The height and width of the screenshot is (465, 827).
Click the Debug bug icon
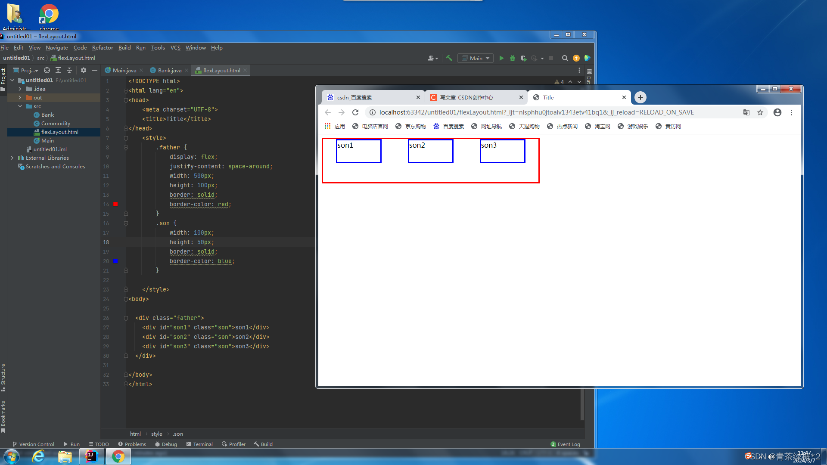pos(513,58)
